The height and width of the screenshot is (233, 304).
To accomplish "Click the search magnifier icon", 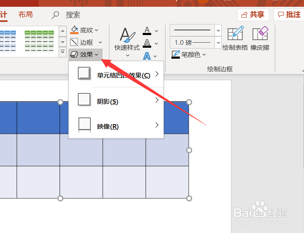I will [x=55, y=15].
